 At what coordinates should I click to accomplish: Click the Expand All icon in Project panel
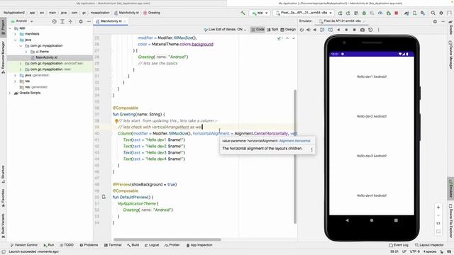click(62, 21)
